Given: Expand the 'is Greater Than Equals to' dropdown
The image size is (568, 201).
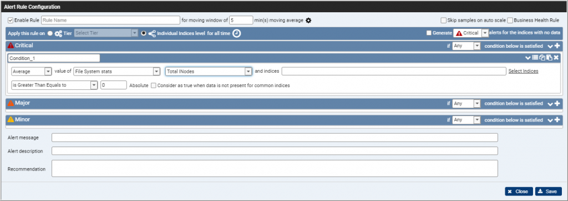Looking at the screenshot, I should (x=54, y=85).
